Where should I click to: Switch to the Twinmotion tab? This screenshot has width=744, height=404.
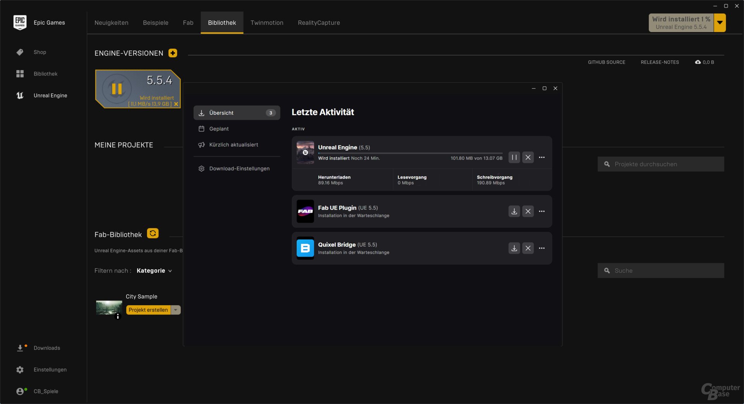pos(267,22)
